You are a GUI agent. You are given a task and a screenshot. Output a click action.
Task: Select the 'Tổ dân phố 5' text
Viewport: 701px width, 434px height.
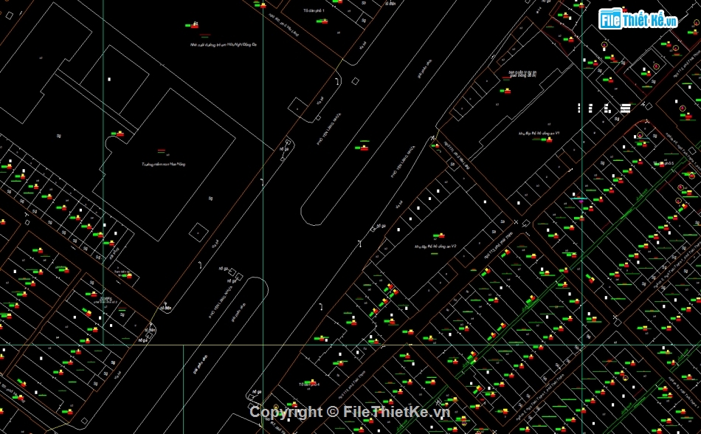pos(663,163)
